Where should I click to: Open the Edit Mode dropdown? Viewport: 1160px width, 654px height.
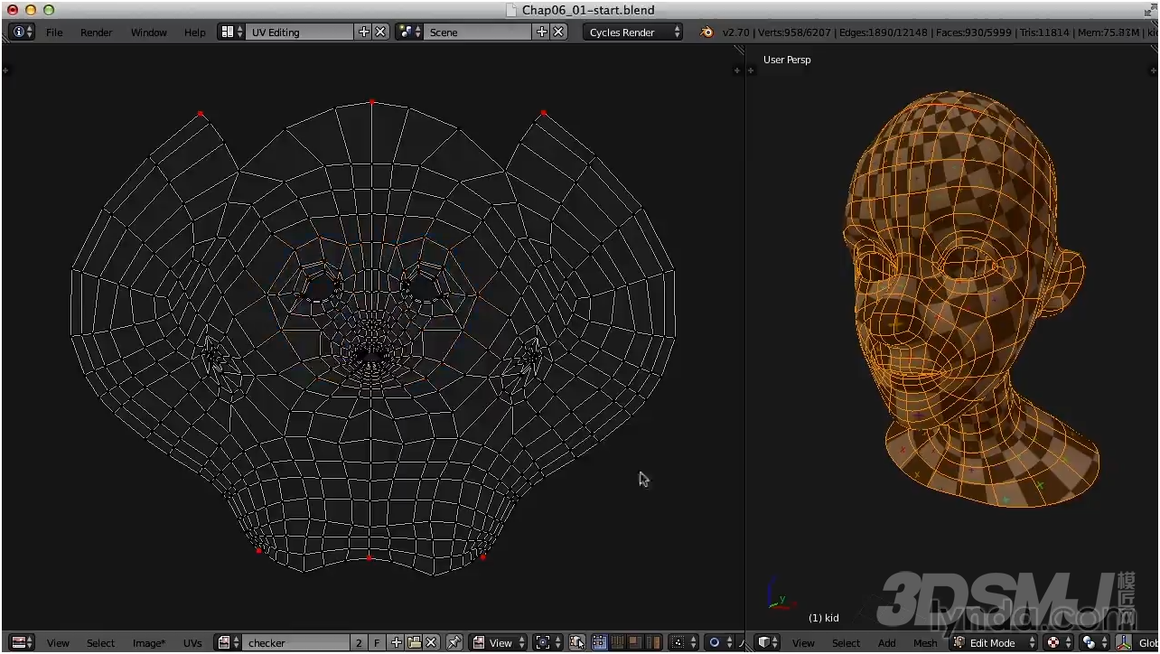pyautogui.click(x=993, y=642)
